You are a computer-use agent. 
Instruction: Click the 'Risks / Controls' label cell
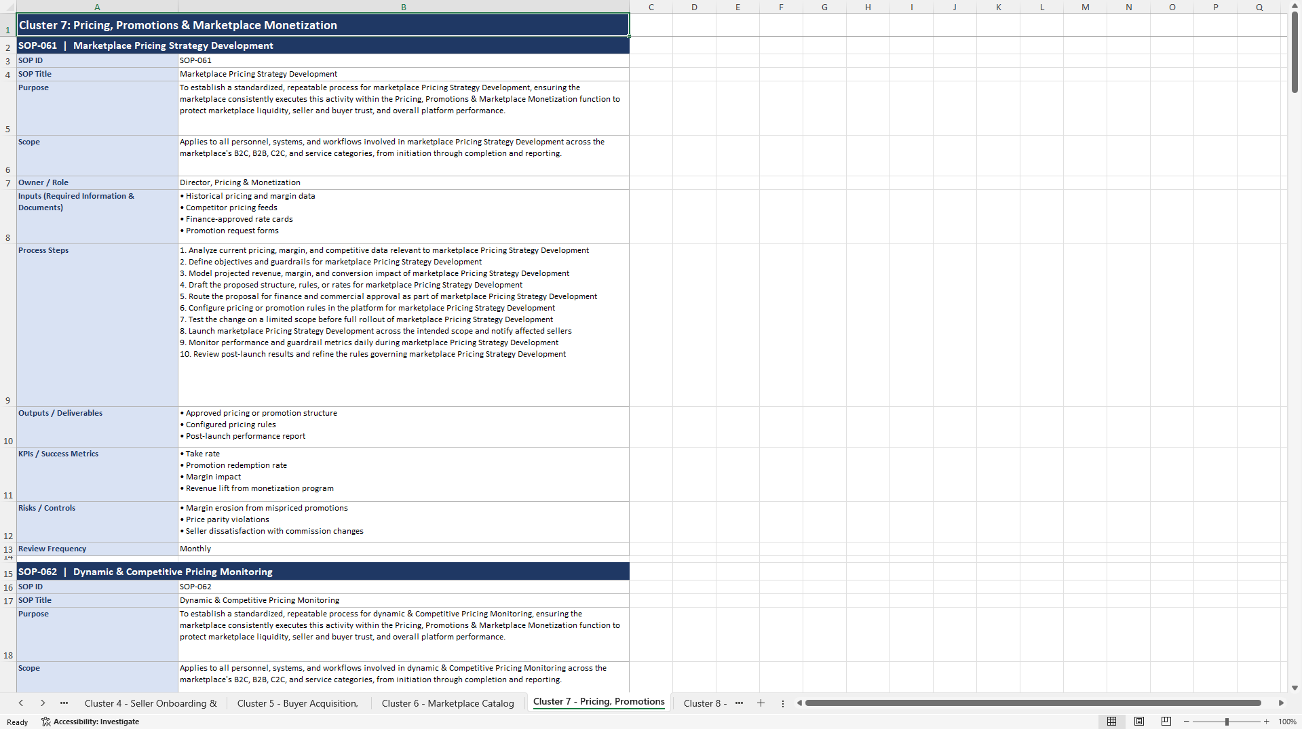tap(97, 522)
